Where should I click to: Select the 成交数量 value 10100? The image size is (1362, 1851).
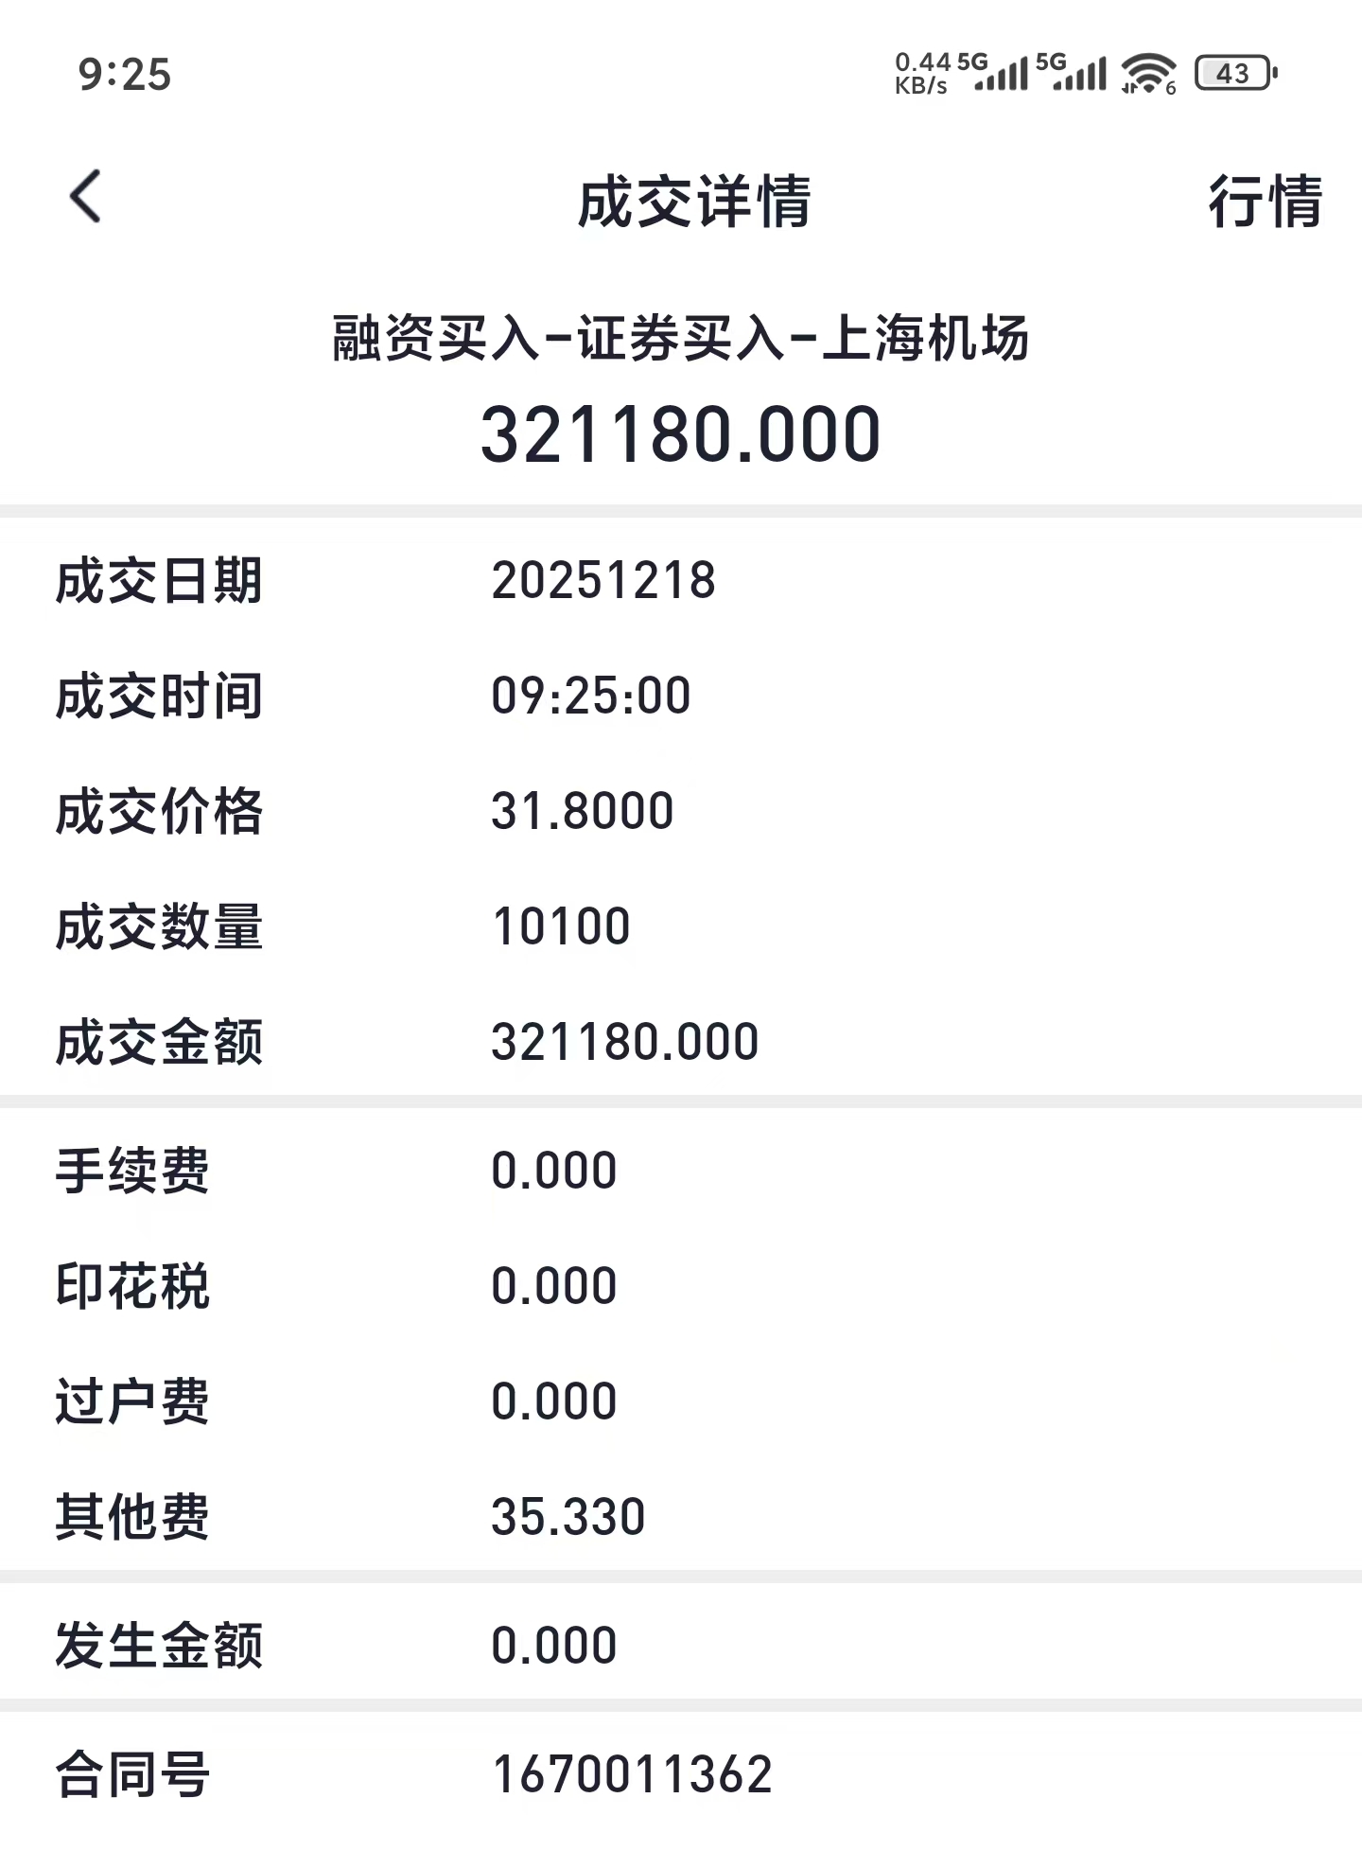(562, 926)
